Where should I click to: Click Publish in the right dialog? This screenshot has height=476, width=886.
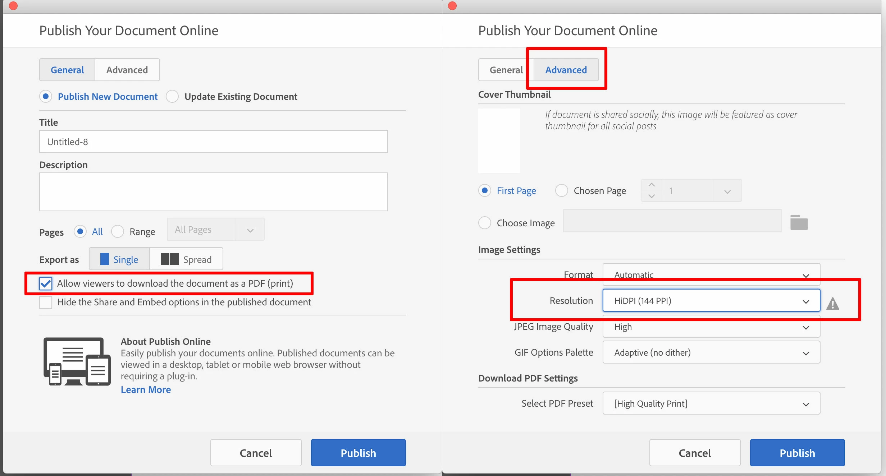click(x=797, y=453)
